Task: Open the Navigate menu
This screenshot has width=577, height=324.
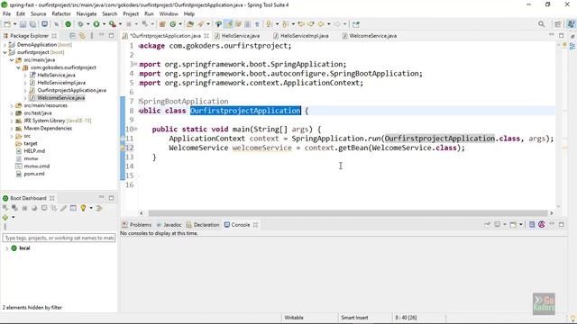Action: tap(87, 13)
